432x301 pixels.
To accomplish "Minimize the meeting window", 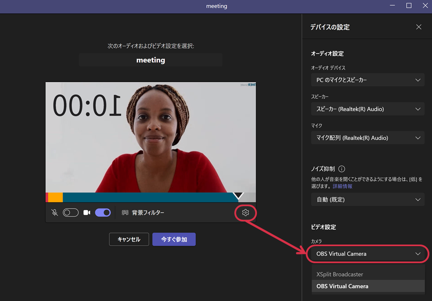I will [391, 6].
